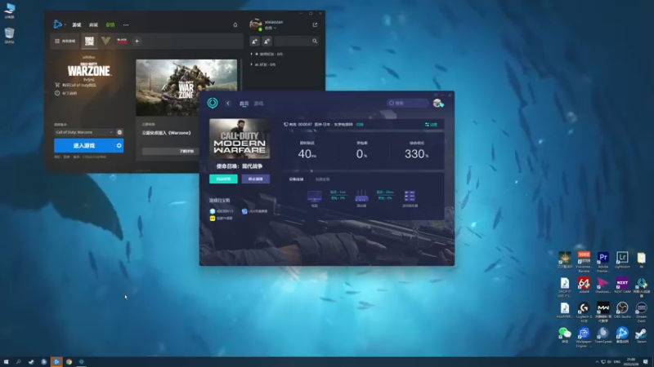The height and width of the screenshot is (367, 654).
Task: Open the shop tab in Battle.net
Action: [93, 25]
